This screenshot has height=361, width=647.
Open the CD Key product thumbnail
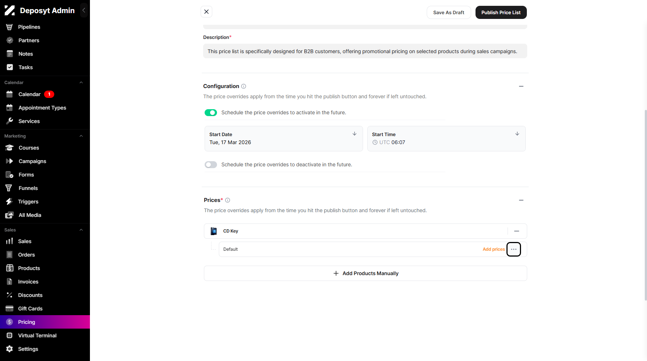(x=214, y=231)
